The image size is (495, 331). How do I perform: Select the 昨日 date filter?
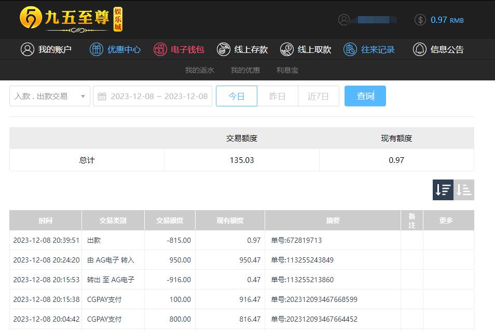278,96
